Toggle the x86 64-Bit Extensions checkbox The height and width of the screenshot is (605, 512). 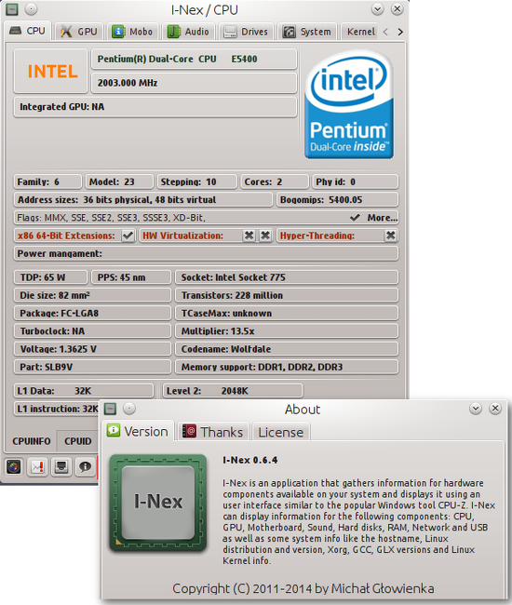[x=128, y=235]
